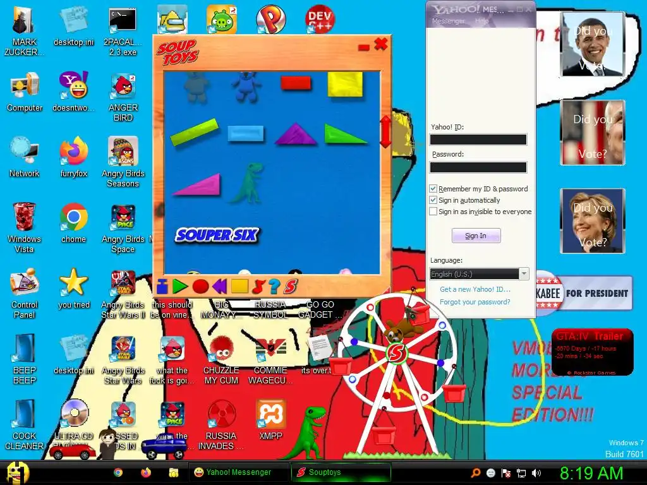Switch to Souptoys taskbar button
Image resolution: width=647 pixels, height=485 pixels.
tap(341, 472)
